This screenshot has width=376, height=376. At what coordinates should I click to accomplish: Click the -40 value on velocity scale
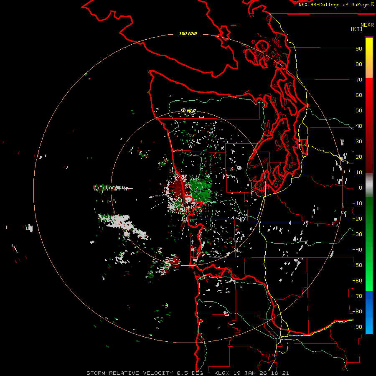click(x=357, y=250)
